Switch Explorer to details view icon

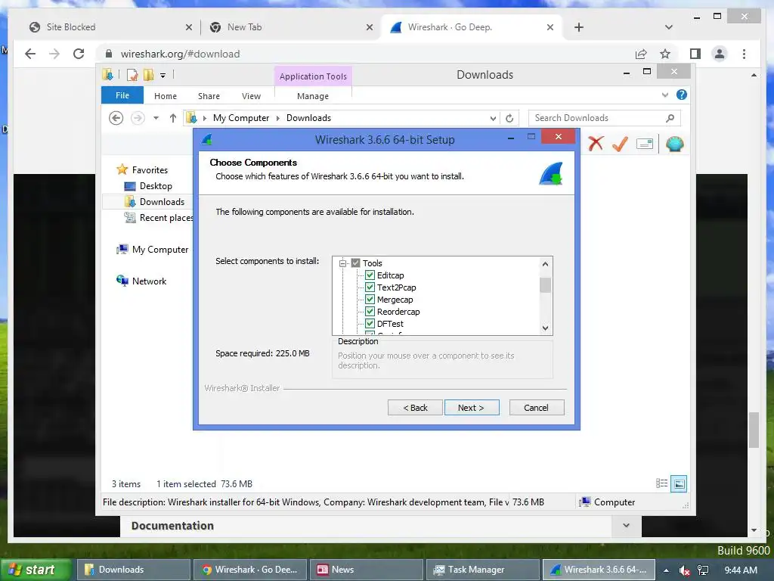tap(662, 483)
